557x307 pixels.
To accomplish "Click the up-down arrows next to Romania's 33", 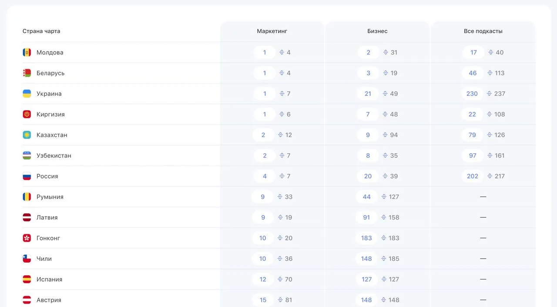I will point(280,197).
